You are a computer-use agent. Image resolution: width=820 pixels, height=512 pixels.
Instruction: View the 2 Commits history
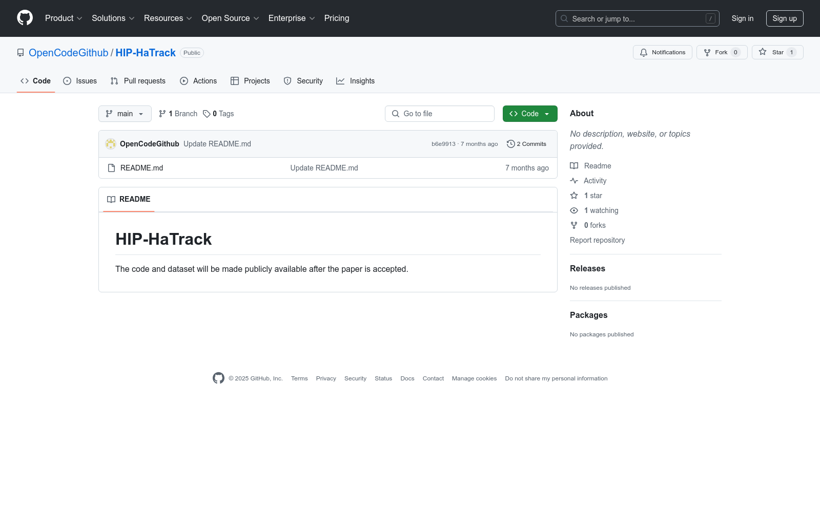tap(526, 144)
